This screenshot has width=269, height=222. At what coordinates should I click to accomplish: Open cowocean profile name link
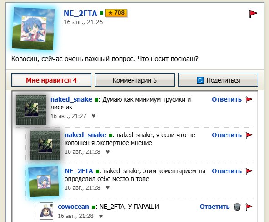[x=73, y=207]
